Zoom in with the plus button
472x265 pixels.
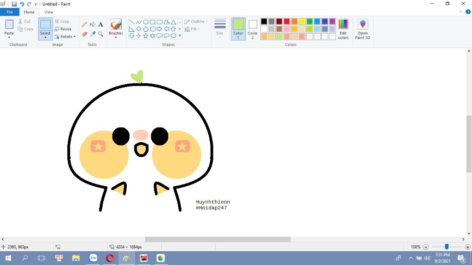[x=467, y=247]
